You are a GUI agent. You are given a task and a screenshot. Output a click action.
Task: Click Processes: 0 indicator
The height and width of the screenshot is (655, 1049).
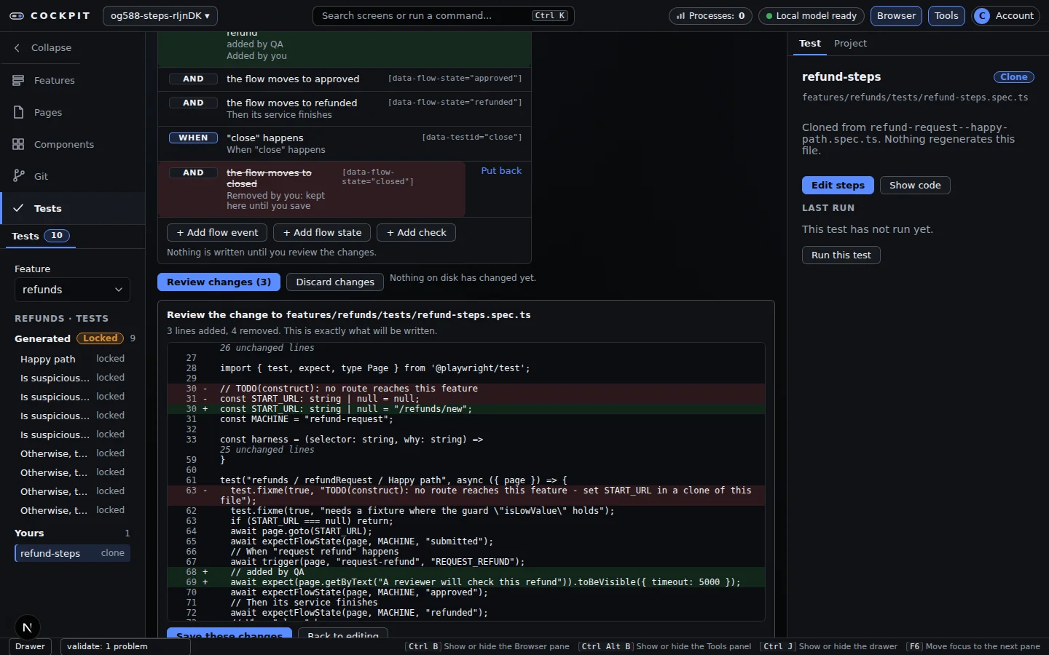pos(710,16)
